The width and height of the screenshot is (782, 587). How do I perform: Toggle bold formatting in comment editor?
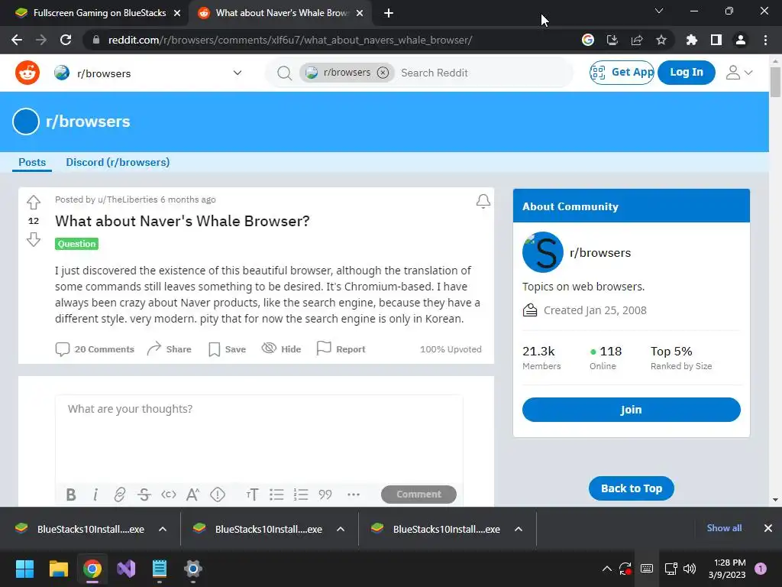71,495
